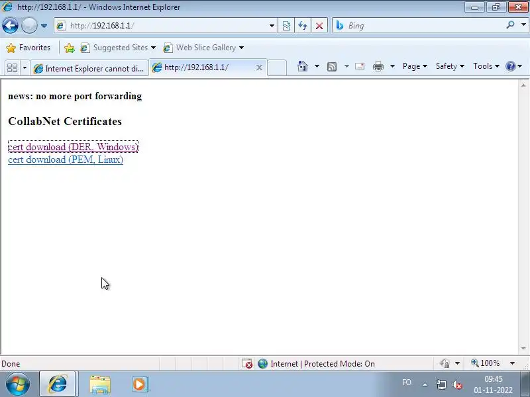
Task: Open the Page menu
Action: (415, 66)
